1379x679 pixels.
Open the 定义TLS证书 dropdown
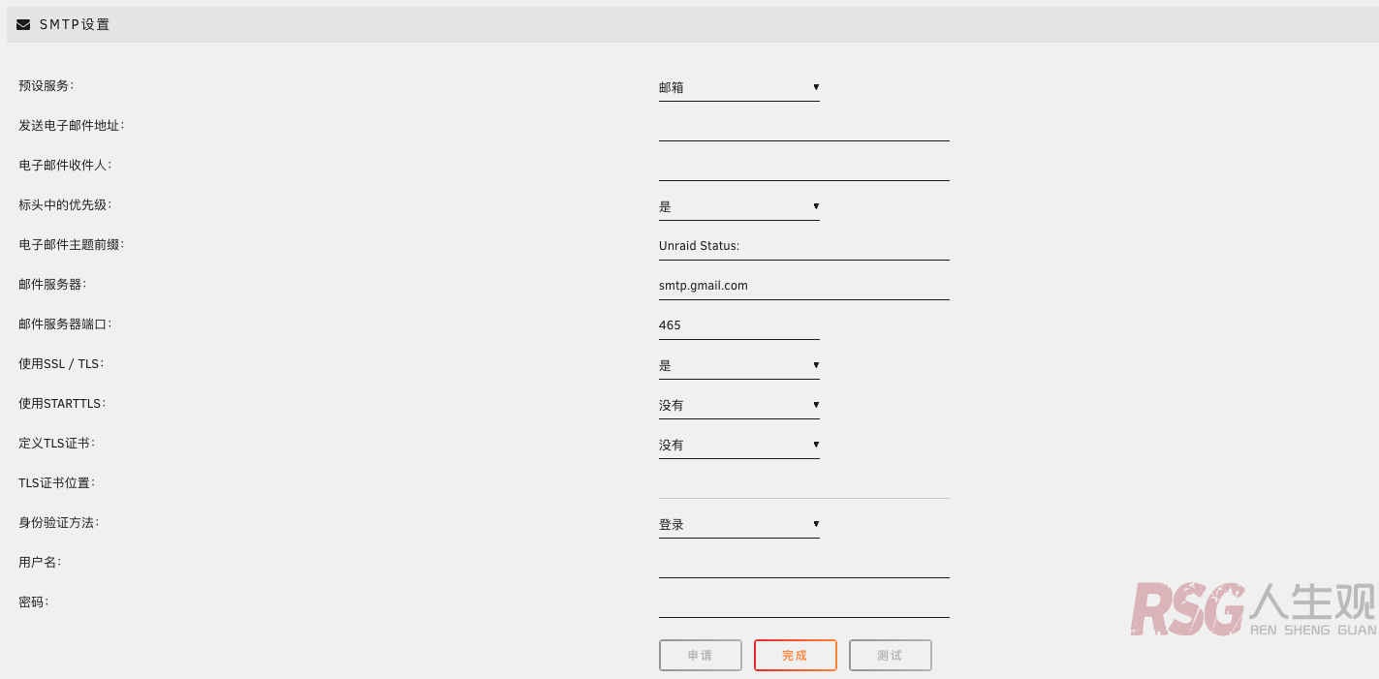tap(739, 445)
